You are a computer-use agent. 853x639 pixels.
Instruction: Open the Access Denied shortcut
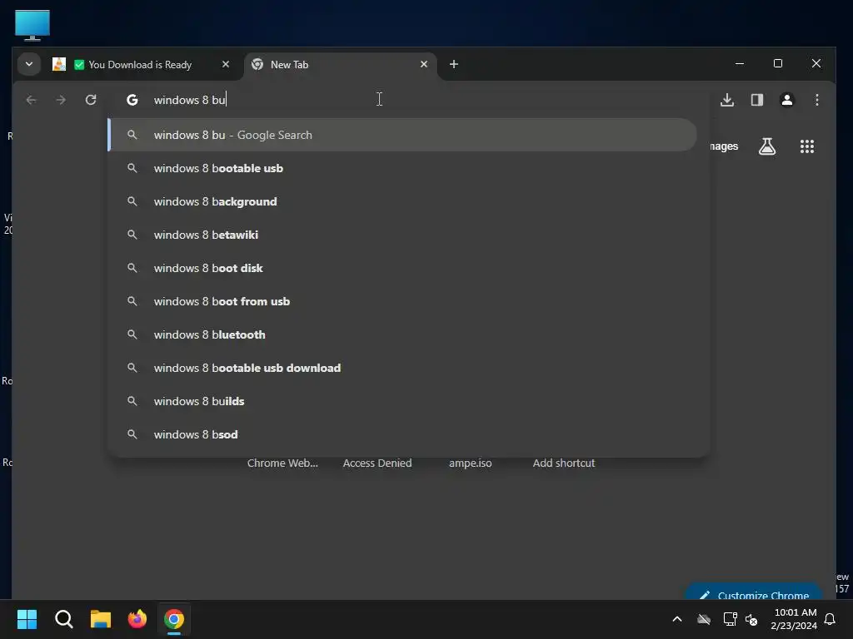(377, 463)
